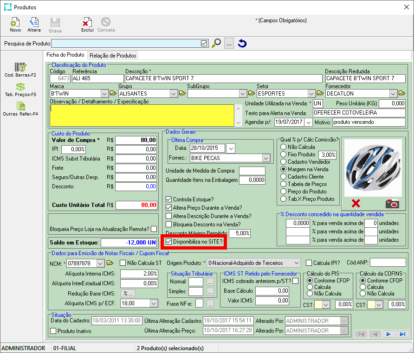This screenshot has height=353, width=414.
Task: Select the Ficha do Produto tab
Action: [x=65, y=55]
